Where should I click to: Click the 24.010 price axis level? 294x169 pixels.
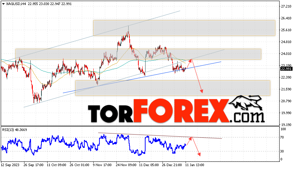click(x=286, y=54)
